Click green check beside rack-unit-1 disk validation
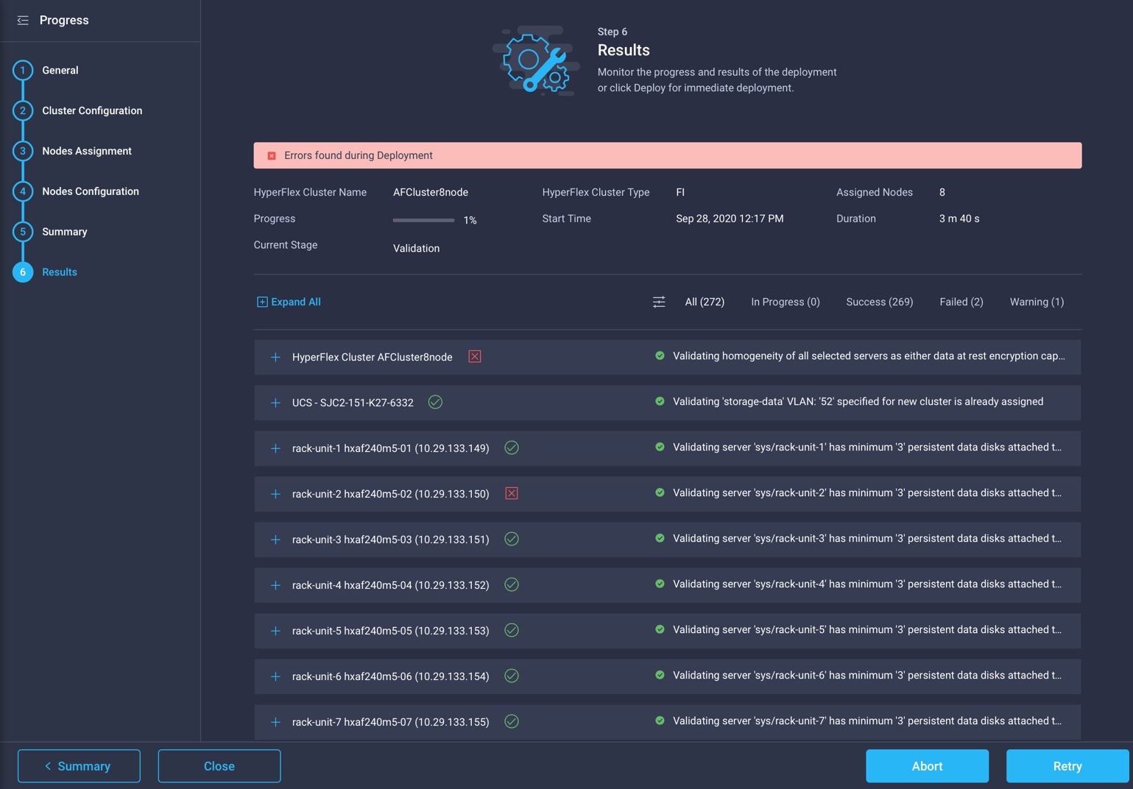The width and height of the screenshot is (1133, 789). click(660, 447)
